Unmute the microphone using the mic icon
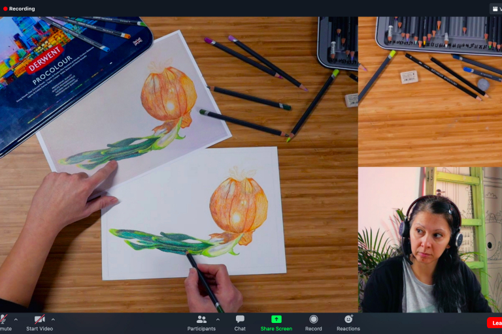The width and height of the screenshot is (502, 334). pos(3,319)
